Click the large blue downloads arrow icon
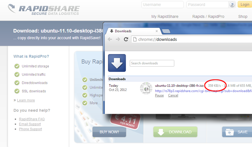The width and height of the screenshot is (252, 147). [x=117, y=63]
